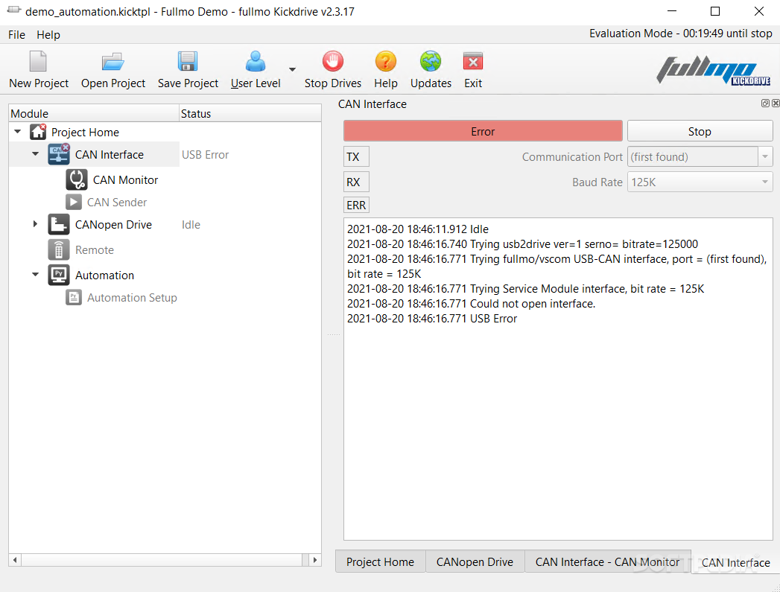
Task: Select Automation Setup tree label
Action: 132,298
